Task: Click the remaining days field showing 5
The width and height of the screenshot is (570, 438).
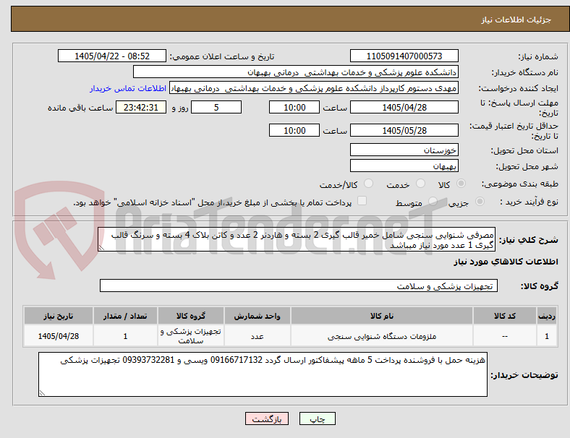Action: tap(216, 108)
